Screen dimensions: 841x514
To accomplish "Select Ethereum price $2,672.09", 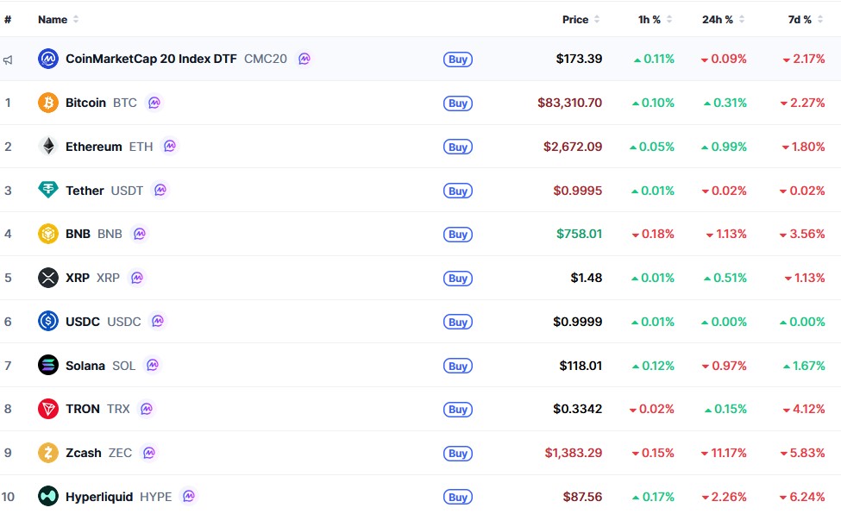I will 573,147.
